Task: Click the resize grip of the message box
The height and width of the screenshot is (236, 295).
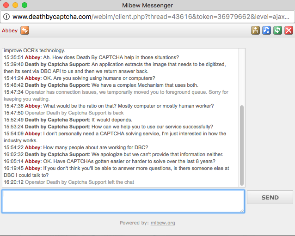Action: [242, 211]
